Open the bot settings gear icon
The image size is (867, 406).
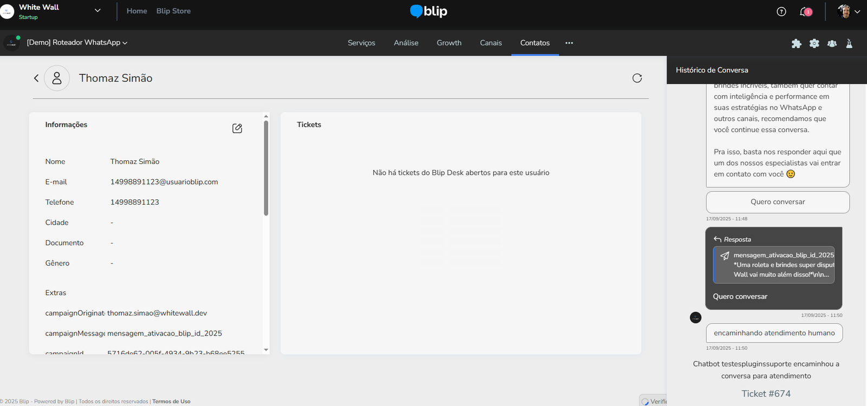coord(814,43)
